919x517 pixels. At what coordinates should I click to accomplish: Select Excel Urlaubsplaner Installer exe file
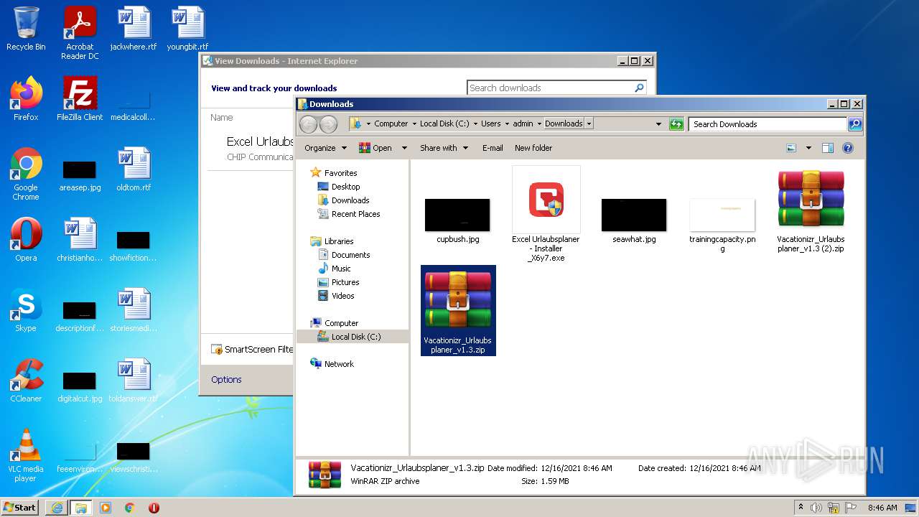(x=546, y=214)
